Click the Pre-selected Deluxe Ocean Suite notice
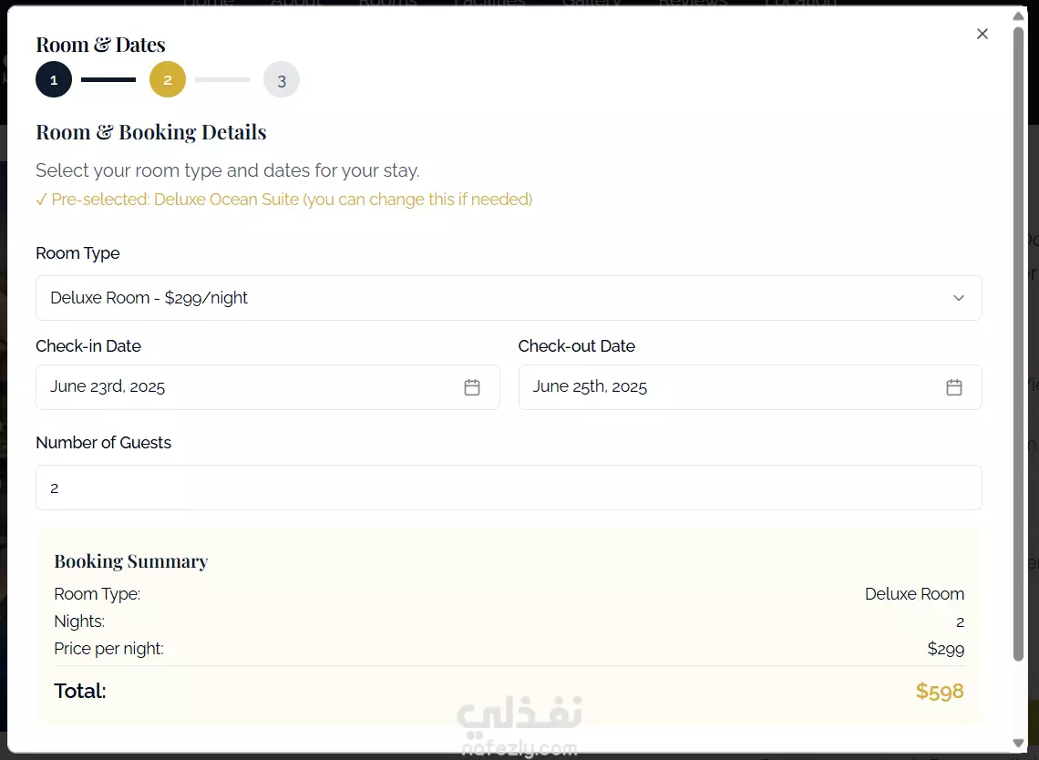1039x760 pixels. (284, 200)
